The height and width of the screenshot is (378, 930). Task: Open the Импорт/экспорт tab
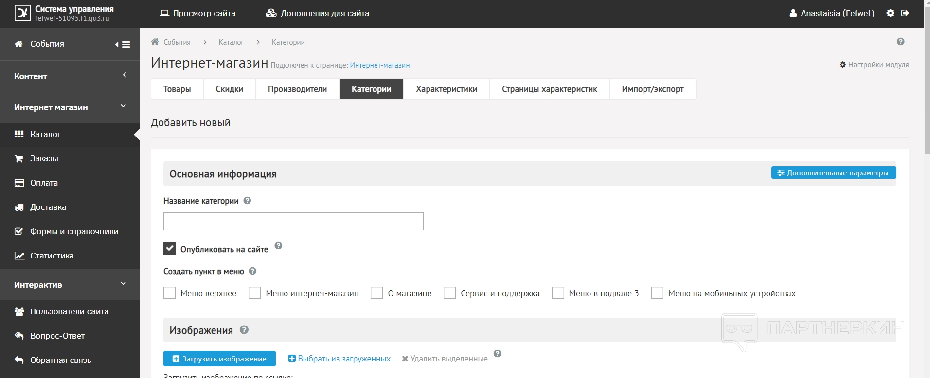coord(652,89)
